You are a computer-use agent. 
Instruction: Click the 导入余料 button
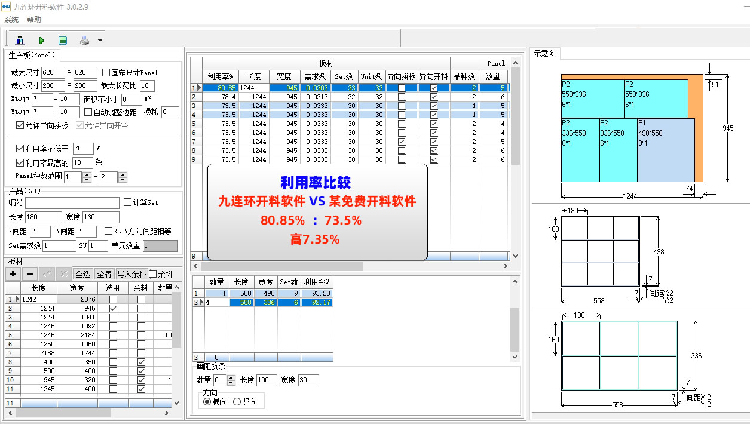click(131, 274)
